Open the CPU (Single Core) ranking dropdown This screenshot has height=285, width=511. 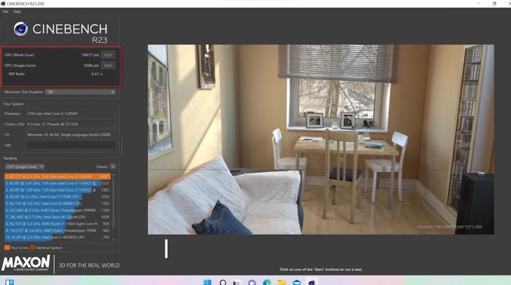pyautogui.click(x=24, y=167)
